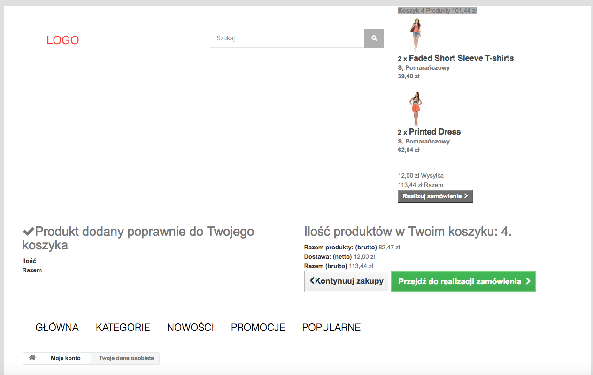Go to the NOWOŚCI menu item
Image resolution: width=593 pixels, height=375 pixels.
click(191, 328)
